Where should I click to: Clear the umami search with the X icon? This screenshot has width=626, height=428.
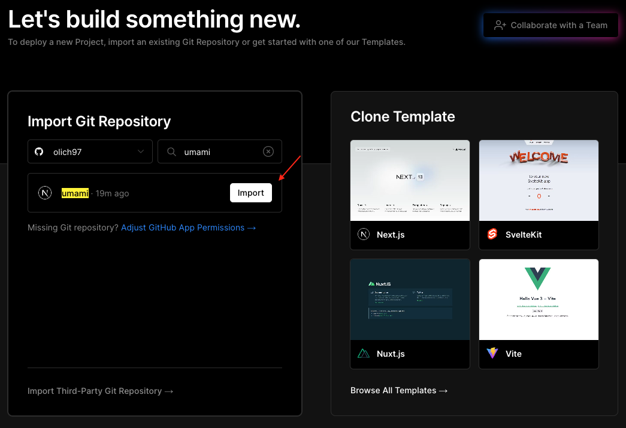(268, 151)
